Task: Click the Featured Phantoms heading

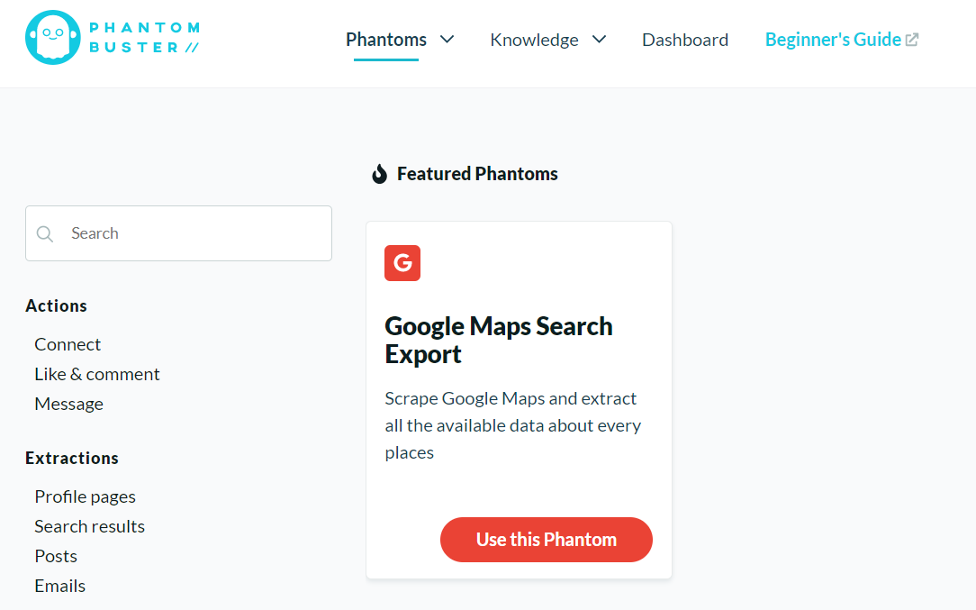Action: [x=477, y=174]
